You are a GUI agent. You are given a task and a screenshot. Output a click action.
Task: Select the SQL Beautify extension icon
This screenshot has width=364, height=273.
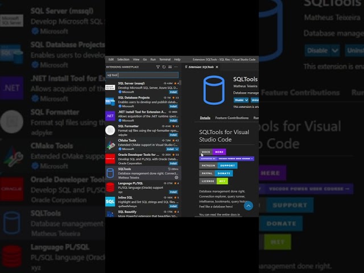point(110,214)
